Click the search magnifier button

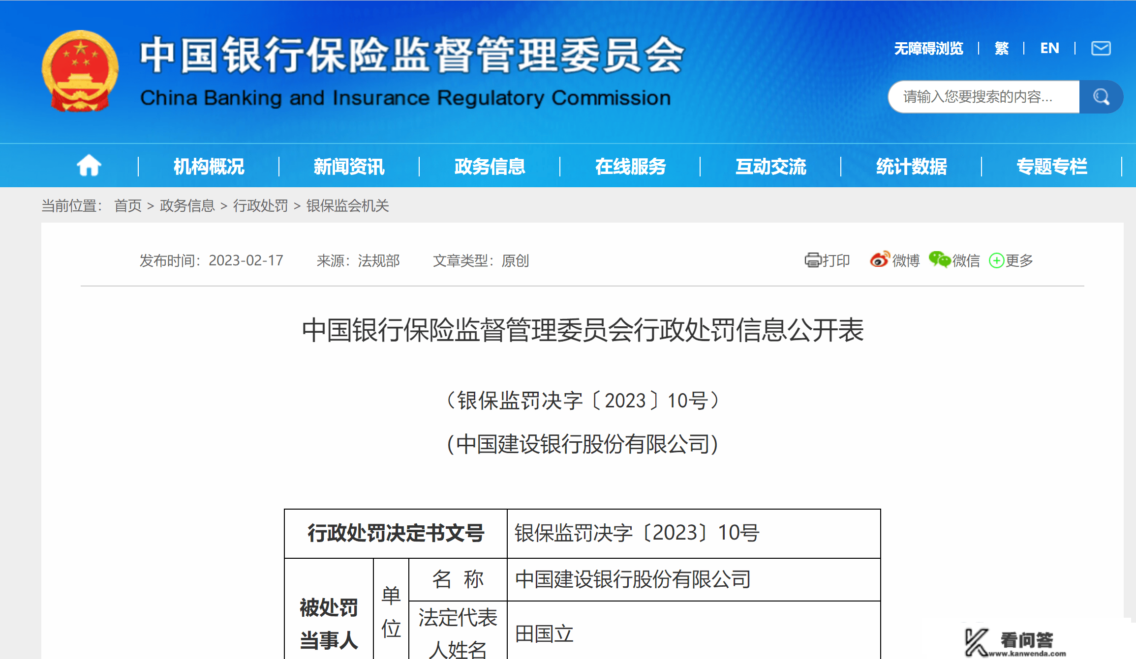(x=1101, y=97)
